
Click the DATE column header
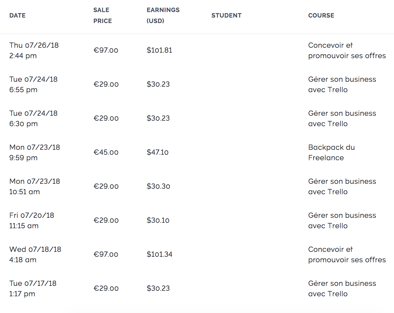[x=17, y=15]
